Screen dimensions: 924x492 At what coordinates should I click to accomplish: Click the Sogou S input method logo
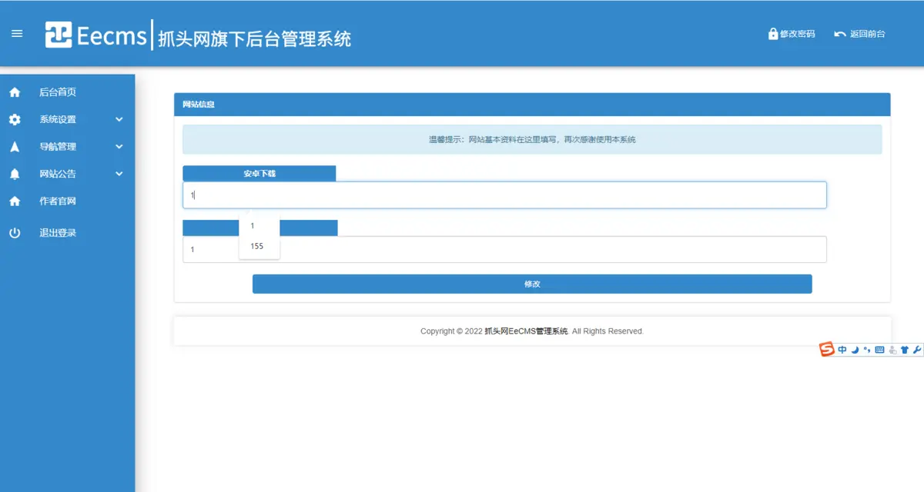[827, 350]
